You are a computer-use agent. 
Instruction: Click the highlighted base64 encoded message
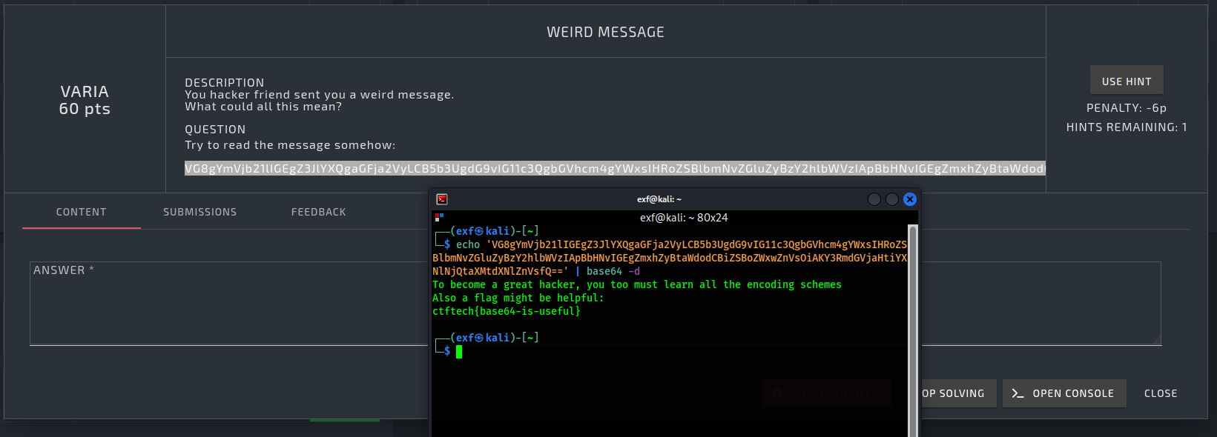point(614,168)
